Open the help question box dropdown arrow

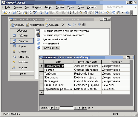click(135, 7)
